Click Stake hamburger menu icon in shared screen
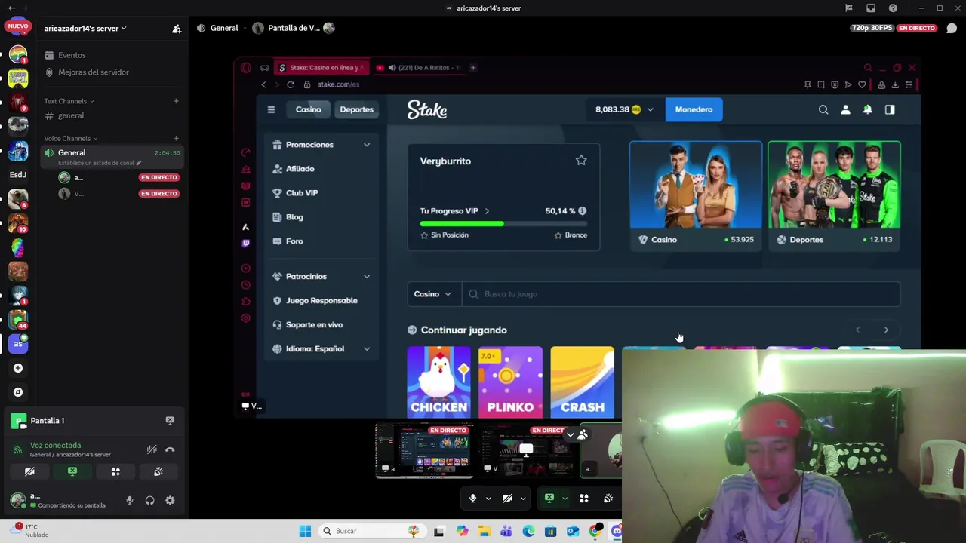The width and height of the screenshot is (966, 543). coord(271,109)
